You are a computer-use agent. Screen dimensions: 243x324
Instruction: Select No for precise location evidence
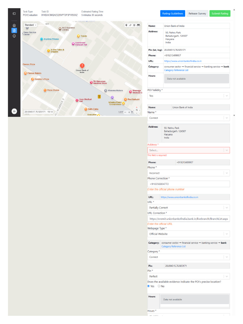coord(159,286)
